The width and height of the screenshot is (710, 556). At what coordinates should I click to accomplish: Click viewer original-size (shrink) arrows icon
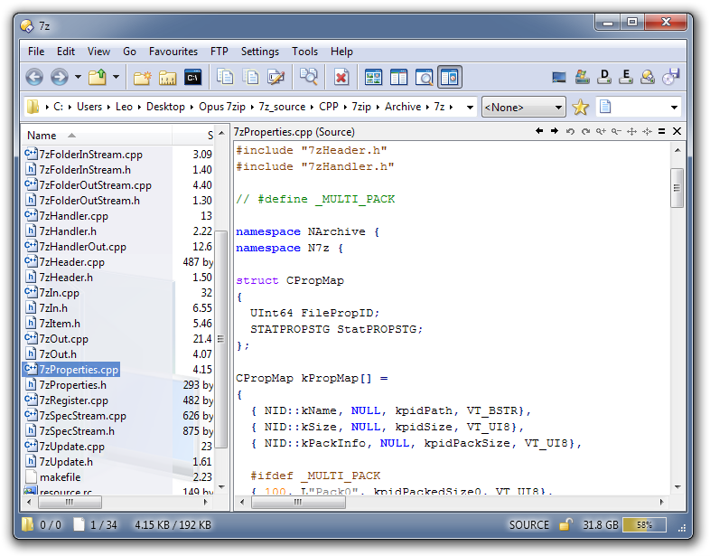[x=647, y=131]
